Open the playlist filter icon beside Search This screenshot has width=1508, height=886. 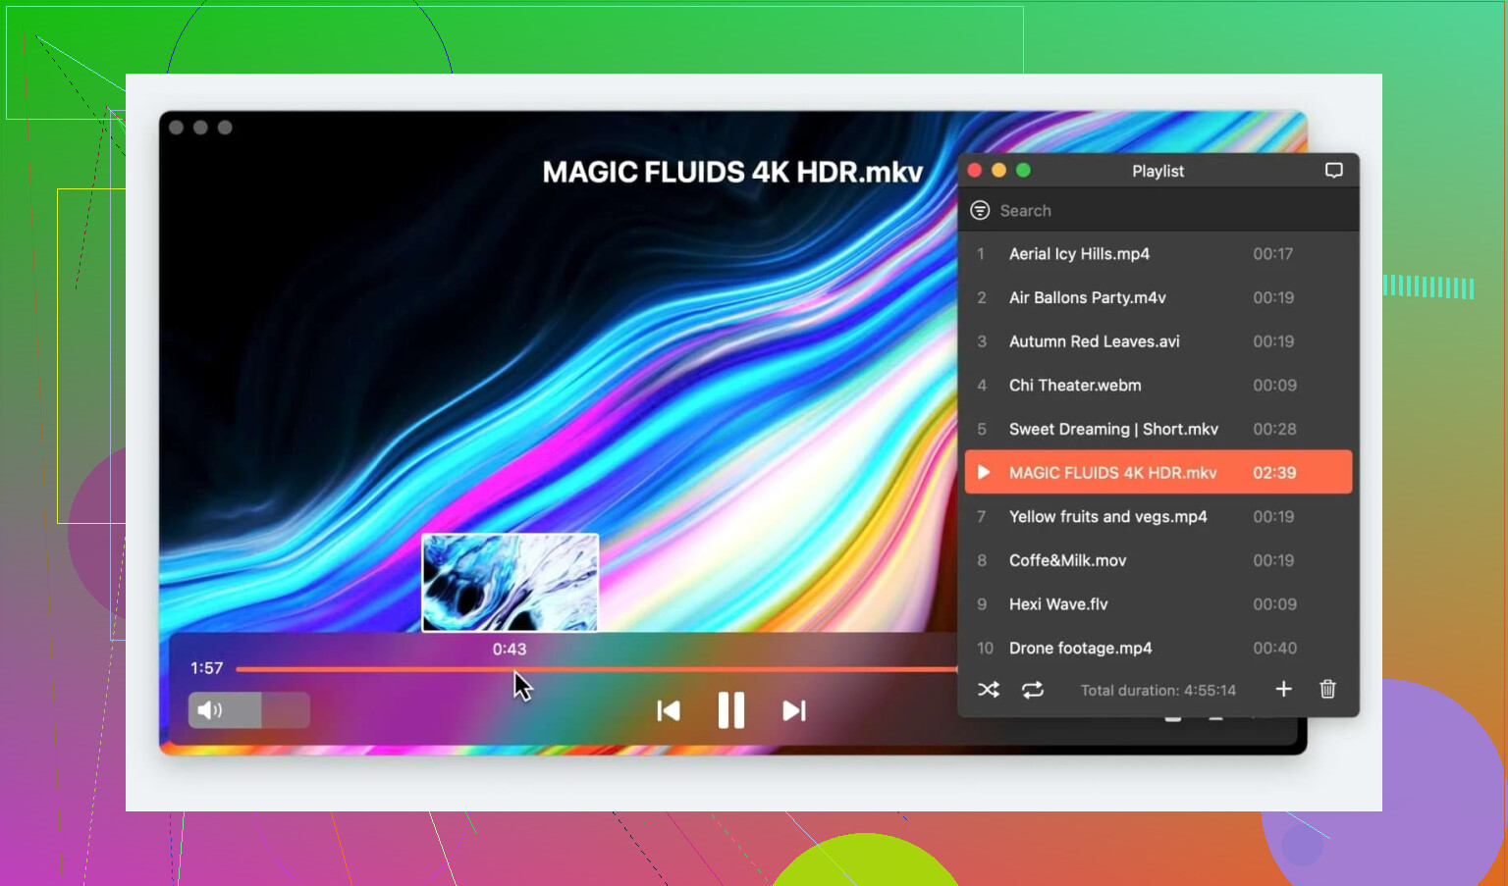980,211
